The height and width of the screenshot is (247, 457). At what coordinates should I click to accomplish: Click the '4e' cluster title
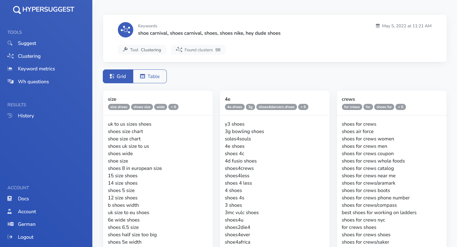point(228,99)
